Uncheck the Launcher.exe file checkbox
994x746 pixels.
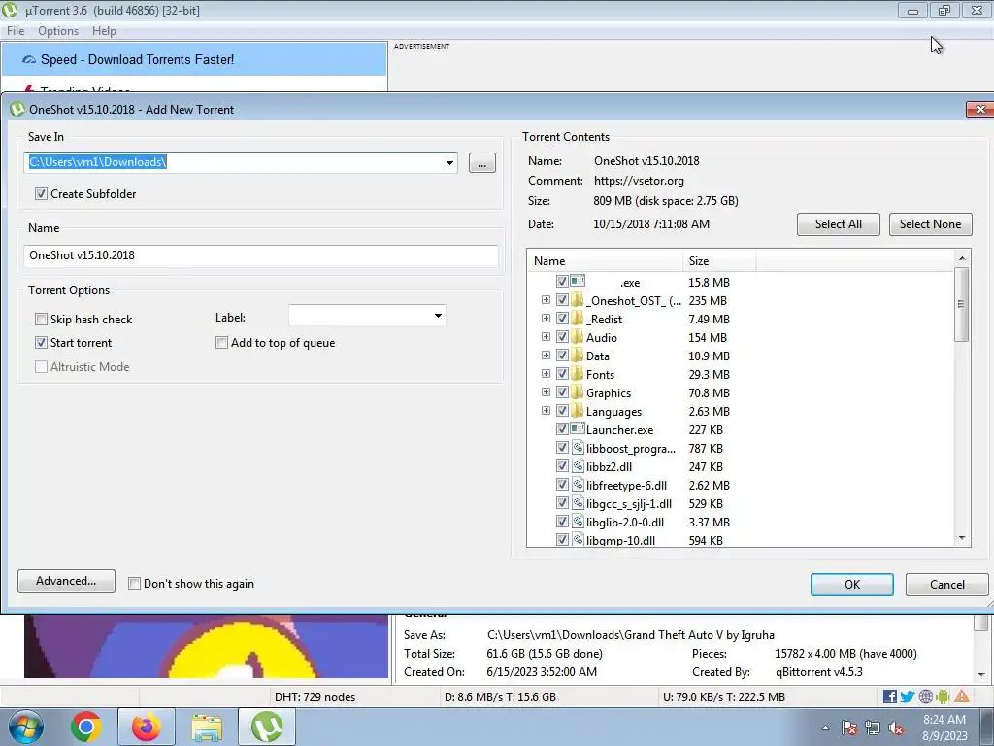pyautogui.click(x=562, y=428)
